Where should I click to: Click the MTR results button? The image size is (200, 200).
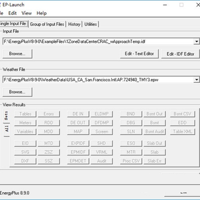(131, 152)
